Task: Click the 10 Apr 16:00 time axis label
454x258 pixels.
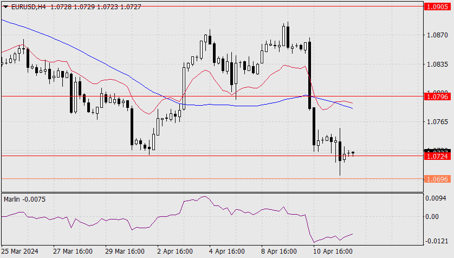Action: (x=333, y=251)
